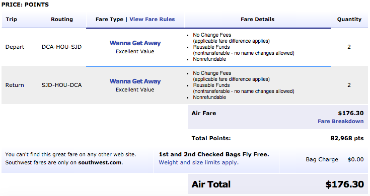Click the Routing column header
The height and width of the screenshot is (196, 370).
(x=62, y=19)
